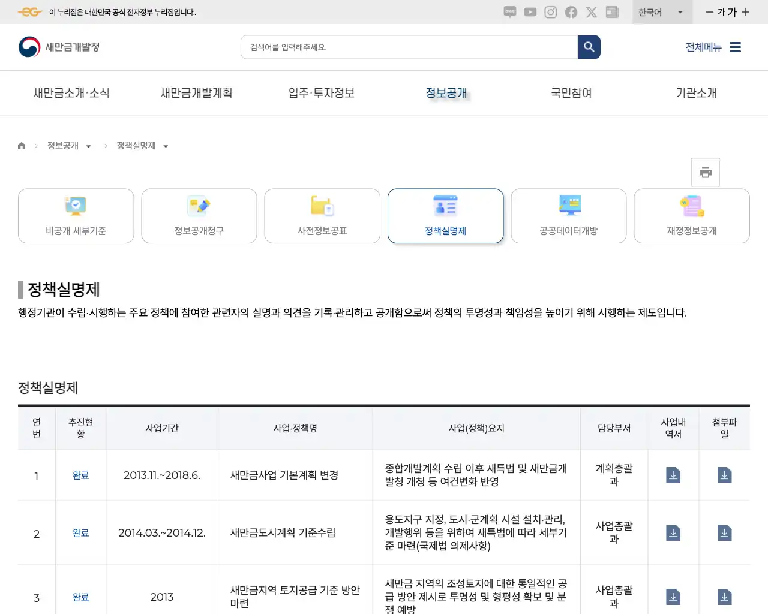
Task: Open the 전체메뉴 hamburger icon
Action: point(735,47)
